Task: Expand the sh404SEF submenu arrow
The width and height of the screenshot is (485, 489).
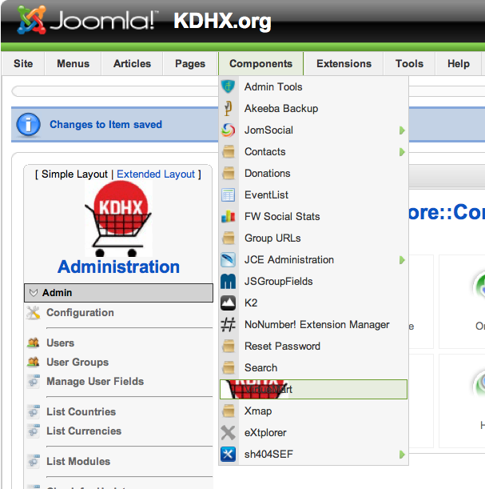Action: [x=402, y=455]
